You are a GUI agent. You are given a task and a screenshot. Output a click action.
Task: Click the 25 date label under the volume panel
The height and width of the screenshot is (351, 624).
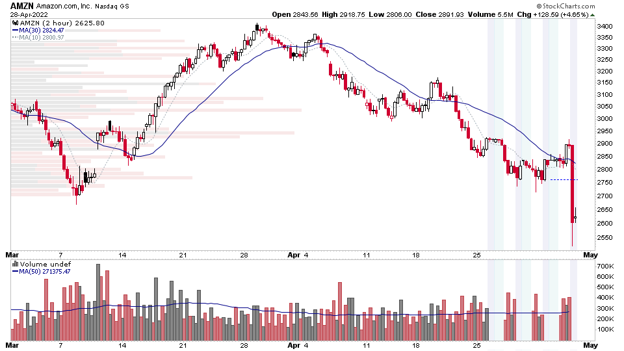(x=476, y=345)
